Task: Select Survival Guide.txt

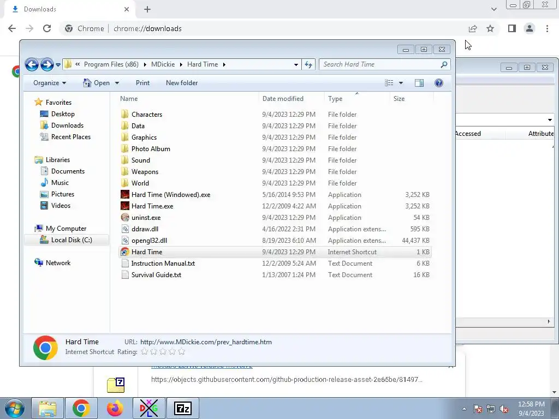Action: pos(156,275)
